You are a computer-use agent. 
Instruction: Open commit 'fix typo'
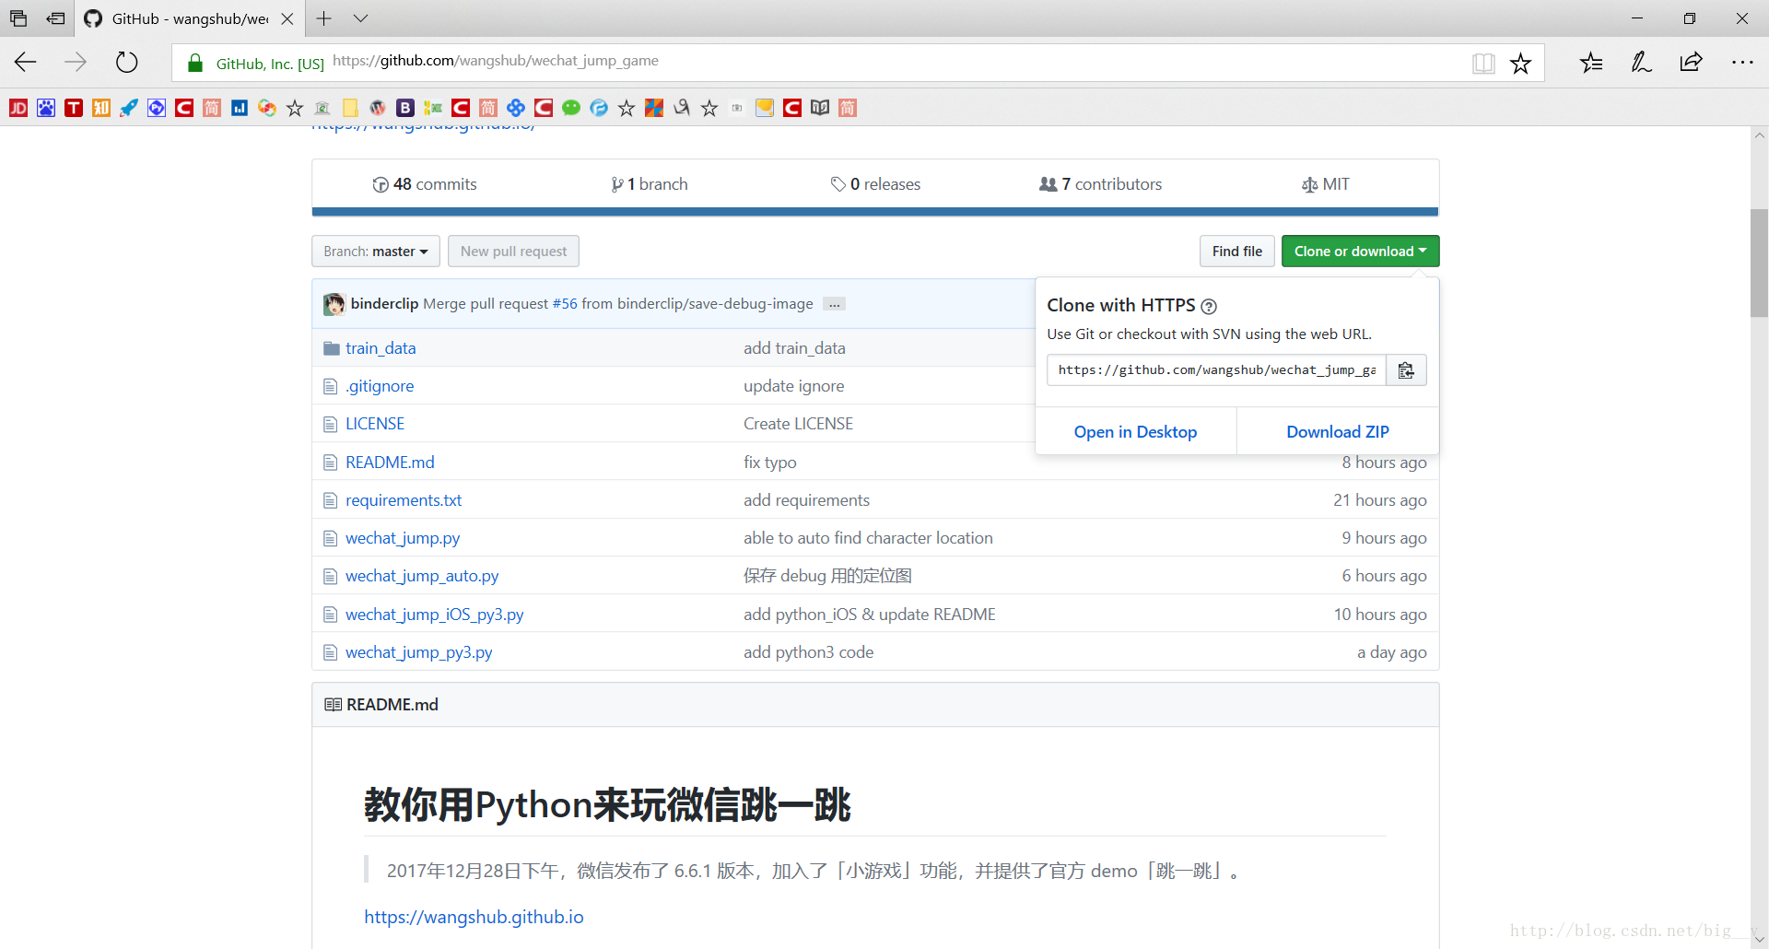(770, 463)
